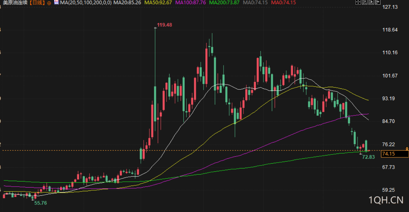The width and height of the screenshot is (409, 212).
Task: Click the orange circled-plus icon beside 日线
Action: (x=49, y=3)
